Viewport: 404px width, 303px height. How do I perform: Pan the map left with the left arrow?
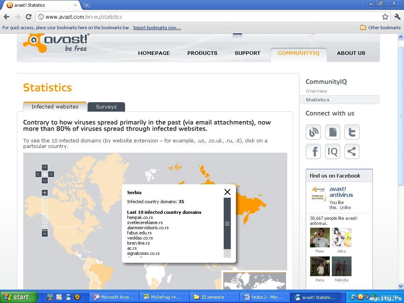point(38,174)
